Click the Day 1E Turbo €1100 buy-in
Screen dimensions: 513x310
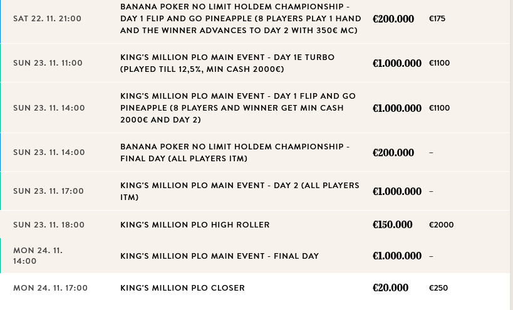(439, 63)
